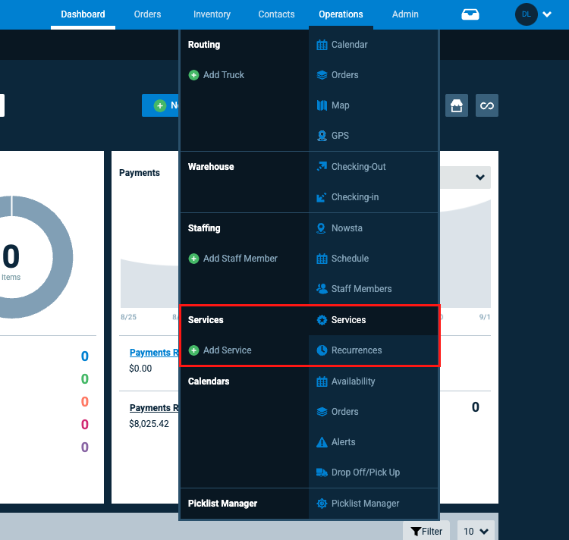Open the Payments link showing $8,025.42
Image resolution: width=569 pixels, height=540 pixels.
pyautogui.click(x=154, y=408)
